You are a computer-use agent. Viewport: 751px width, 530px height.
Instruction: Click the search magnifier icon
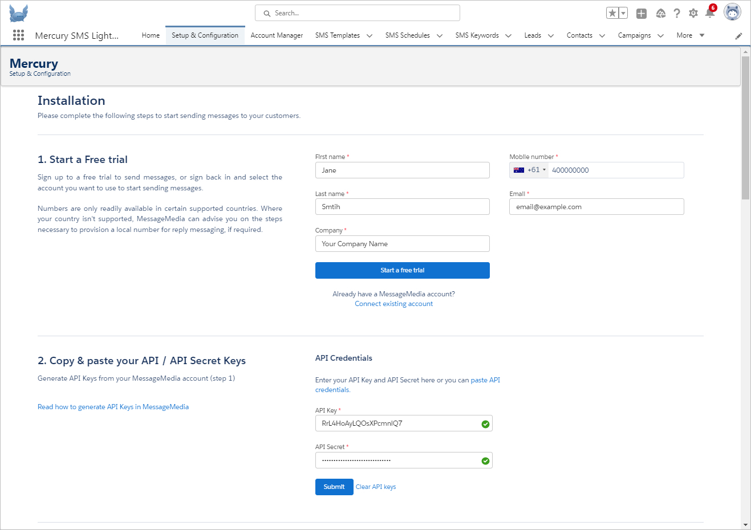(x=267, y=13)
